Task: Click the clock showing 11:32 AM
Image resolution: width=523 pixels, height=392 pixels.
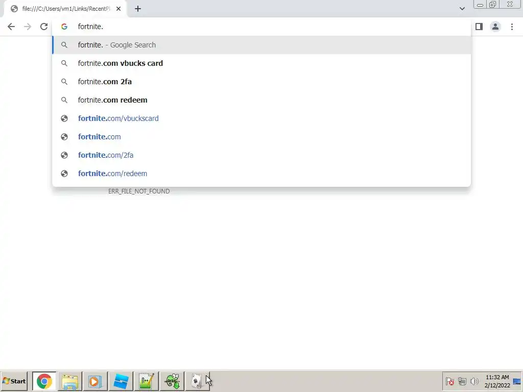Action: (x=497, y=381)
